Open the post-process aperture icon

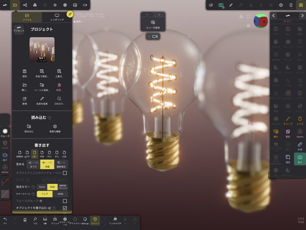[x=65, y=5]
